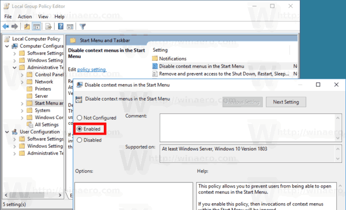Click the Server folder icon in tree
346x210 pixels.
coord(29,96)
